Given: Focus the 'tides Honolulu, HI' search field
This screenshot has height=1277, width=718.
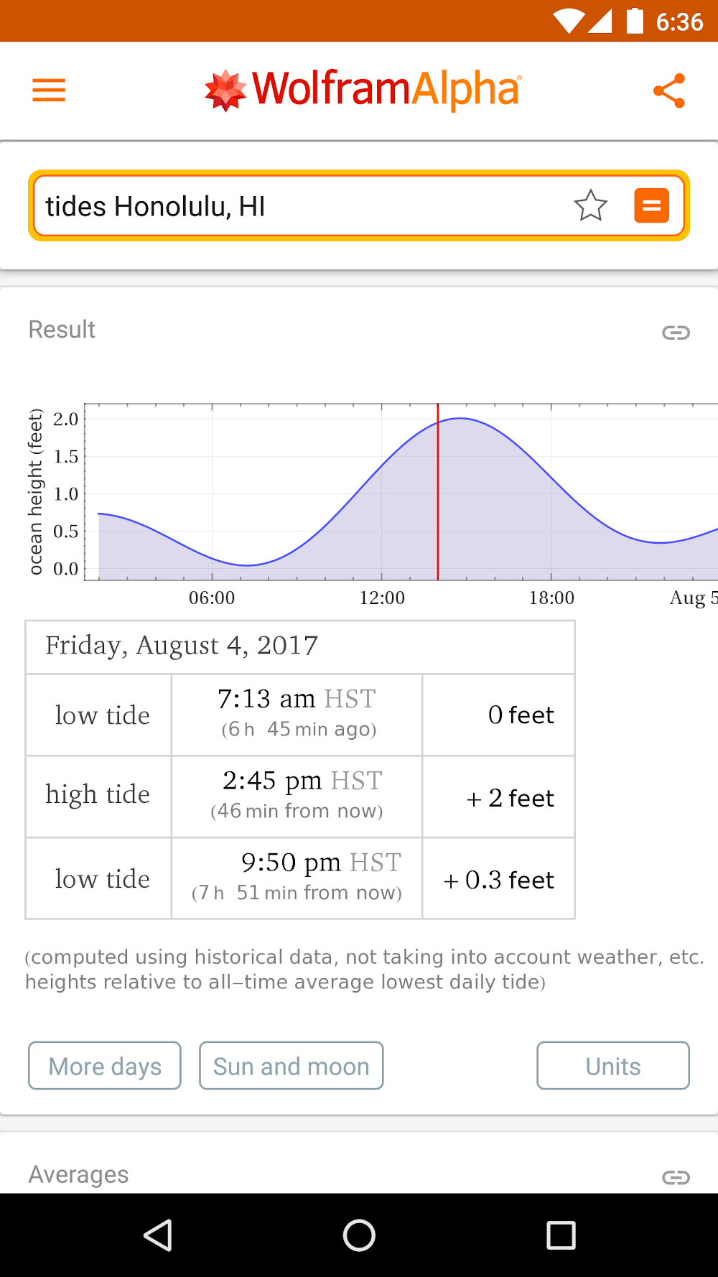Looking at the screenshot, I should [302, 206].
